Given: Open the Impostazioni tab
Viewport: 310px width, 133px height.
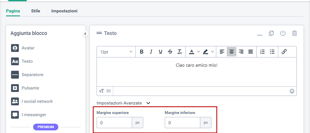Looking at the screenshot, I should point(64,11).
